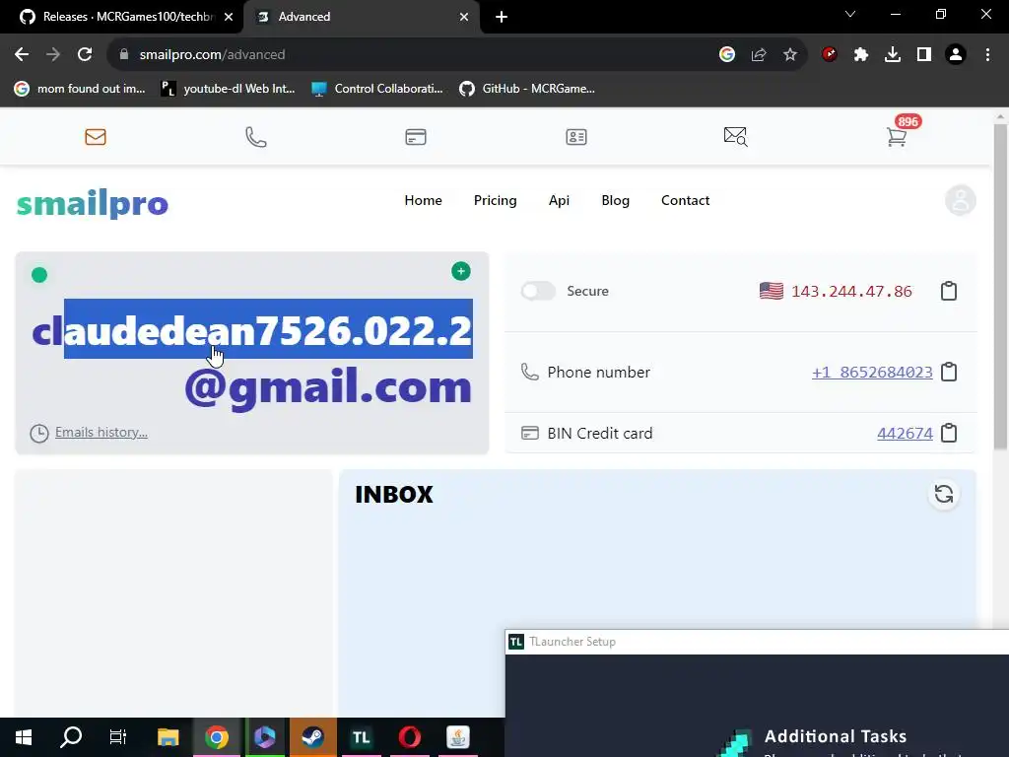Image resolution: width=1009 pixels, height=757 pixels.
Task: Close the Advanced tab
Action: [464, 17]
